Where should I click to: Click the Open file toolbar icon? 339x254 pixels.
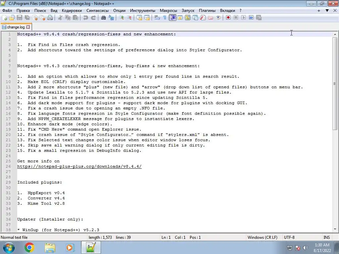[12, 18]
